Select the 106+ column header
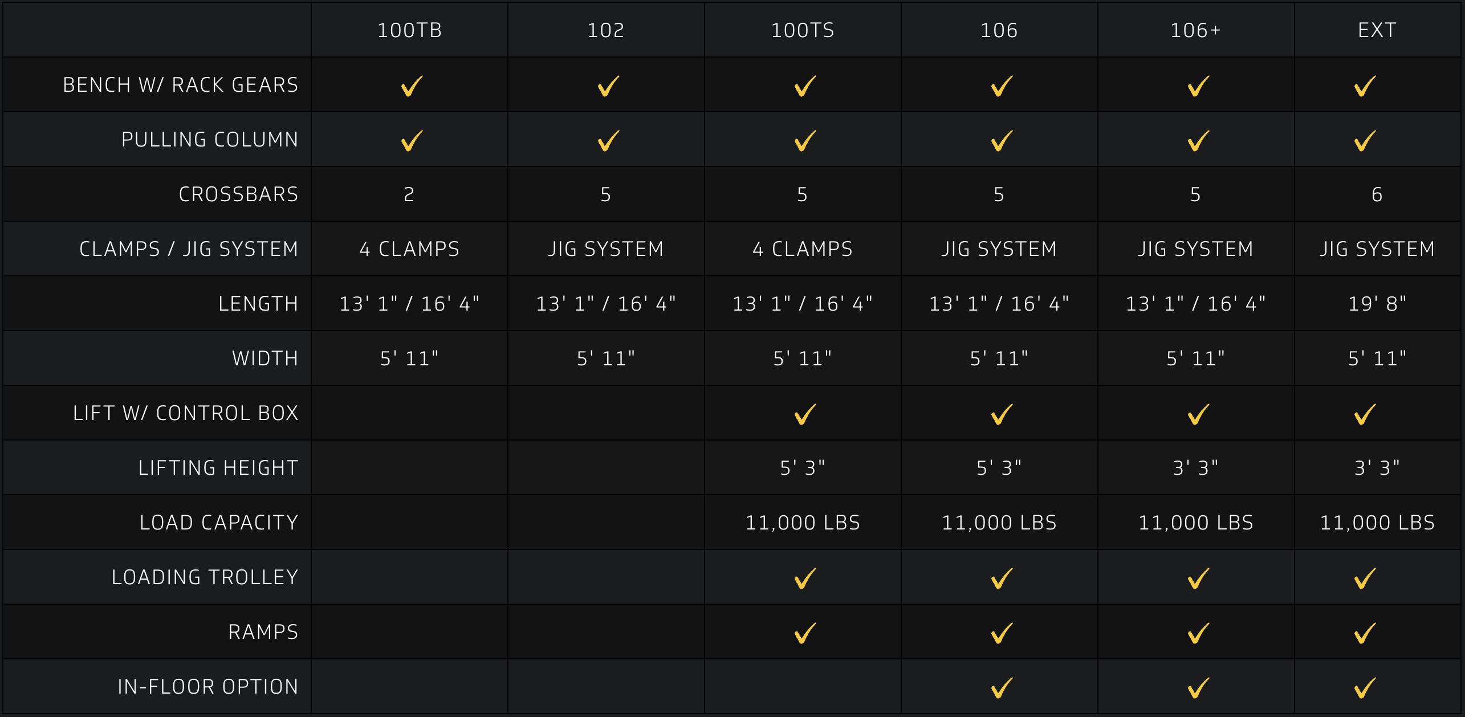The image size is (1465, 717). point(1195,30)
